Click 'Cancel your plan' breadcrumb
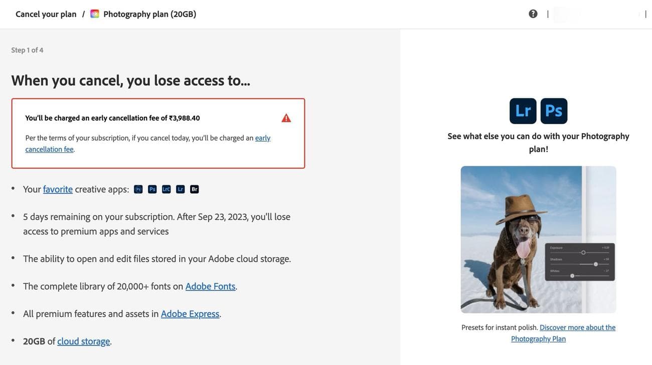 pos(46,14)
